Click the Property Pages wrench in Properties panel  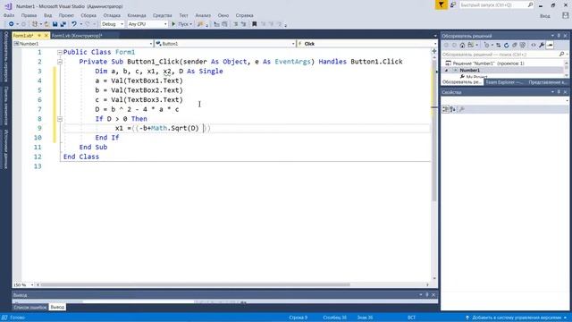461,109
